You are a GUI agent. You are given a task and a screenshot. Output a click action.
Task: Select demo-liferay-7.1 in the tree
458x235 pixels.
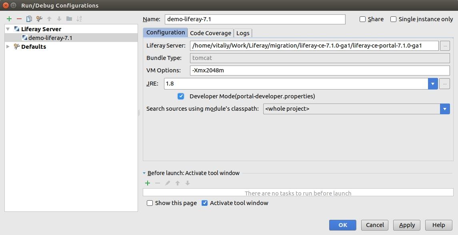coord(71,38)
